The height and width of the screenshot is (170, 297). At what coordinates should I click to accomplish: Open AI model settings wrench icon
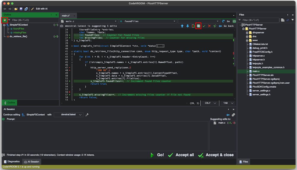(87, 115)
